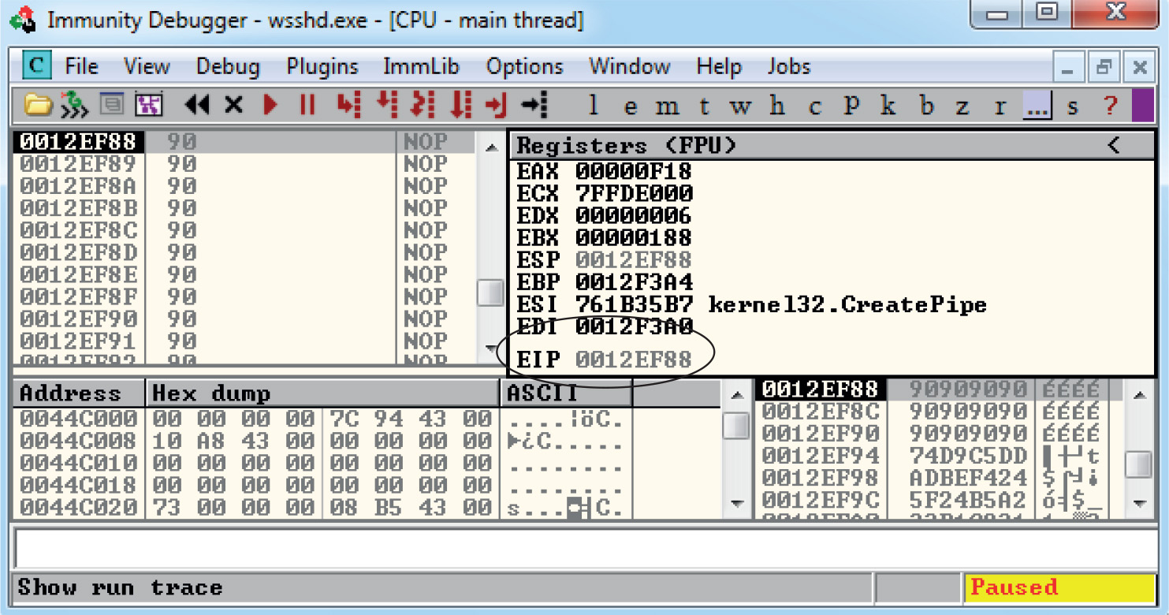Close the debugged program with X icon
The image size is (1169, 615).
[233, 105]
